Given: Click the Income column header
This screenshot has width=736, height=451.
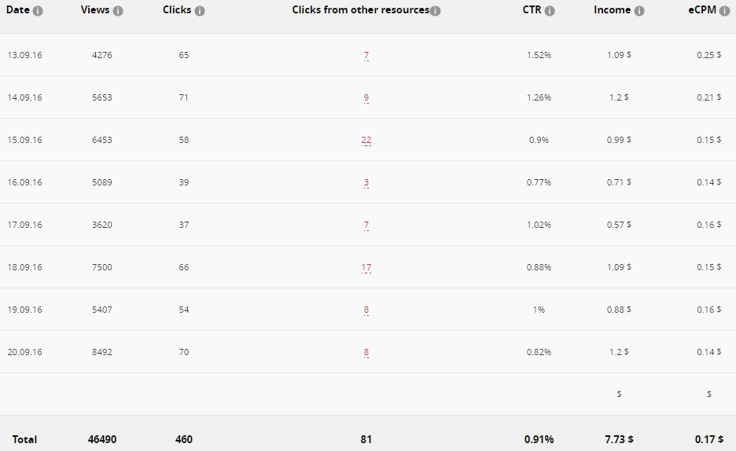Looking at the screenshot, I should pos(612,10).
